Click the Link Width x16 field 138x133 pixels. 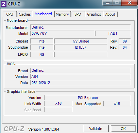click(58, 103)
